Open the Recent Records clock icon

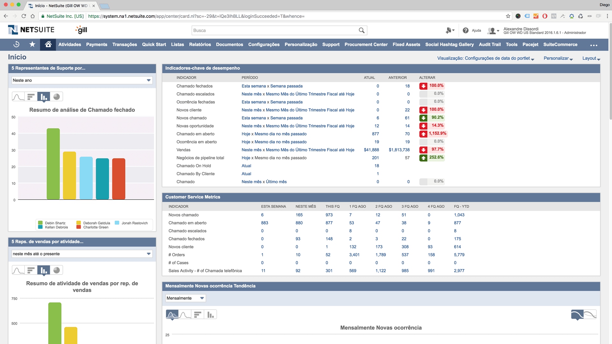pos(17,44)
